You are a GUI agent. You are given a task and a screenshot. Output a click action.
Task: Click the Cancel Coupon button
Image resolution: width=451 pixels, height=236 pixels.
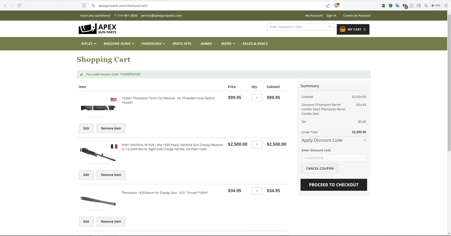(x=320, y=168)
